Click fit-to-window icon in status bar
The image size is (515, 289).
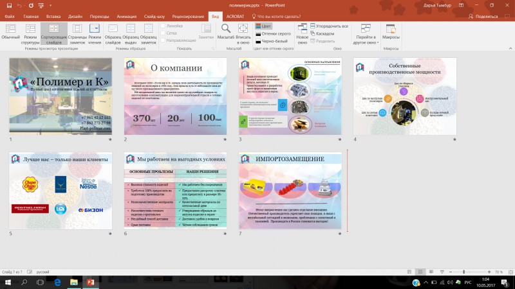(x=510, y=272)
